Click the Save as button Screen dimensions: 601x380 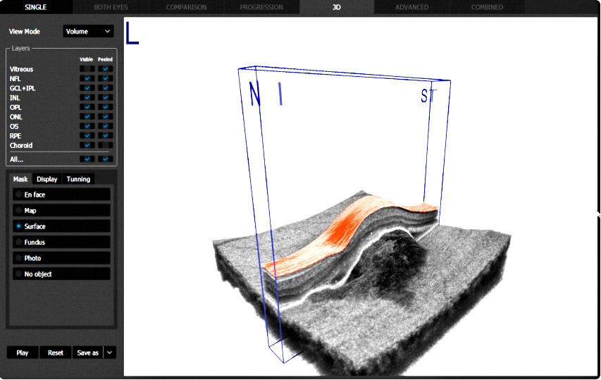tap(87, 353)
